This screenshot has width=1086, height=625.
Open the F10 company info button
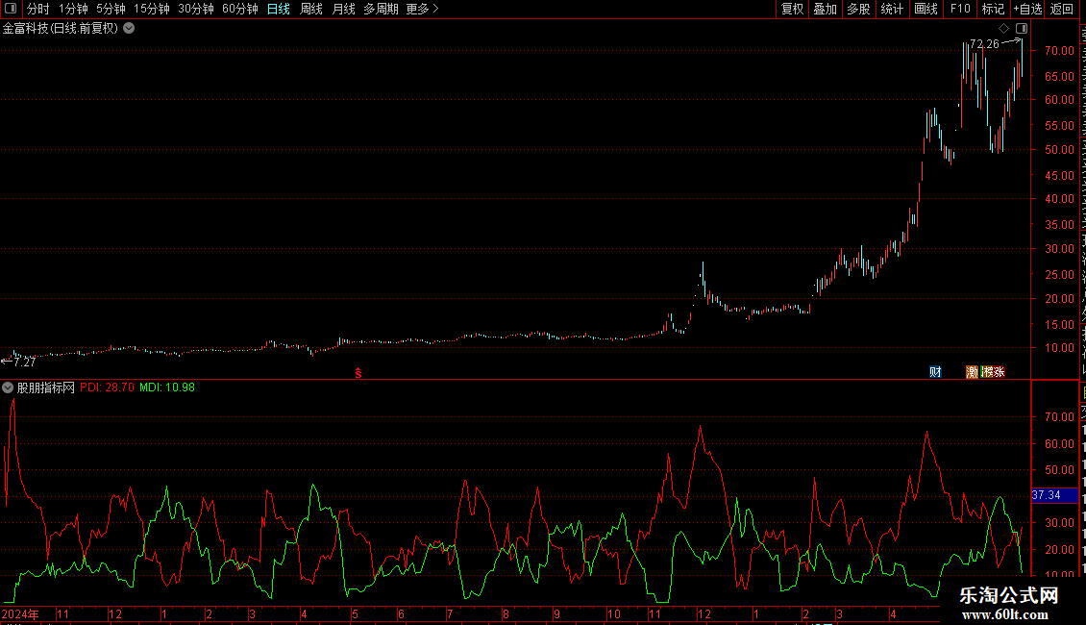click(960, 9)
